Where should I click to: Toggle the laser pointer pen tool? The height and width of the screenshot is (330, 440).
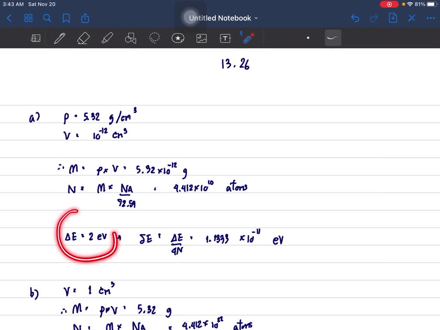(x=249, y=38)
